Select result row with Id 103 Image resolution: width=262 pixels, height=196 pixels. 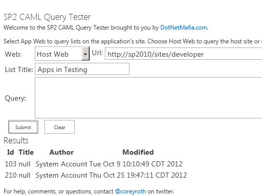click(x=94, y=164)
